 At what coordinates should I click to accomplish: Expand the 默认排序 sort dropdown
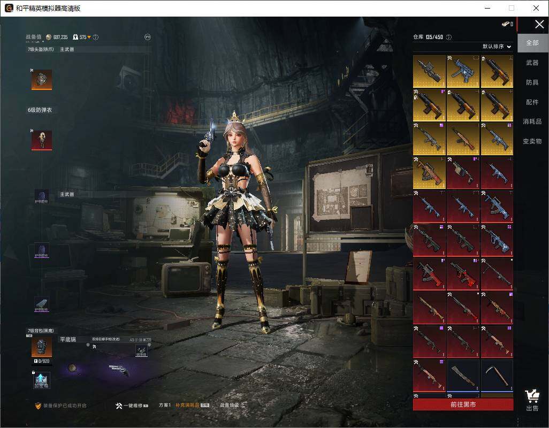pos(497,47)
